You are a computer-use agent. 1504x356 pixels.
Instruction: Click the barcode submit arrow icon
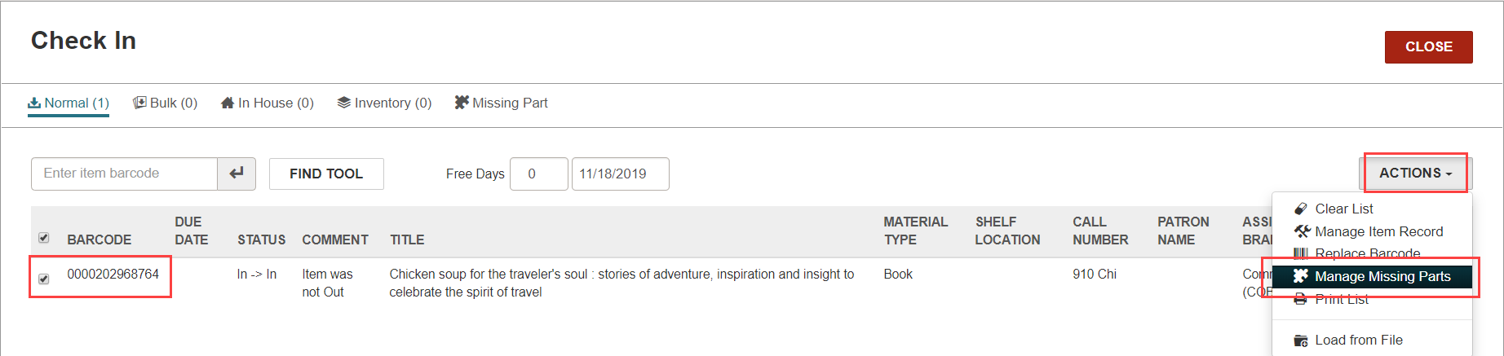[237, 174]
